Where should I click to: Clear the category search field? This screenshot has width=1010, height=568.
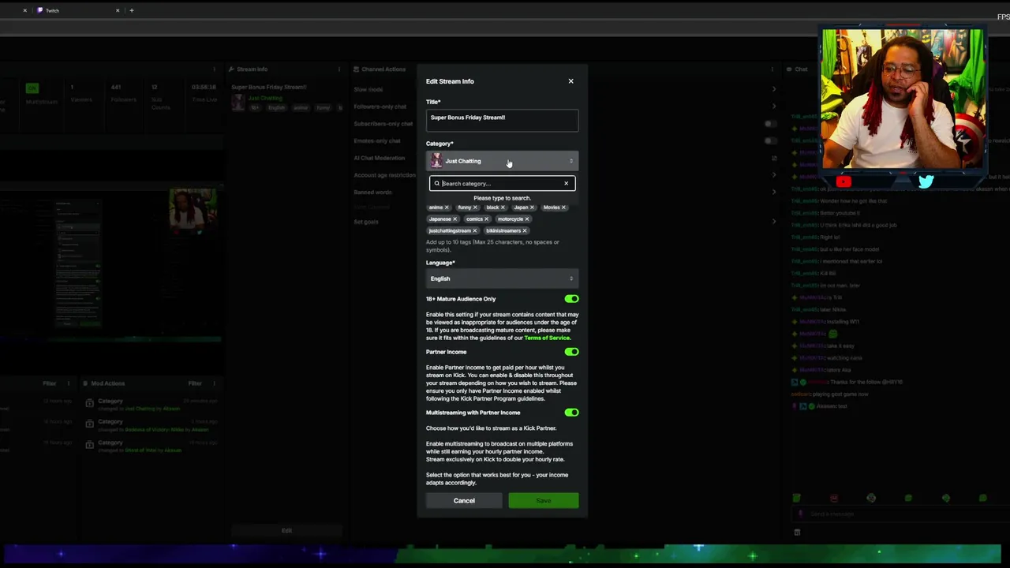(x=566, y=184)
